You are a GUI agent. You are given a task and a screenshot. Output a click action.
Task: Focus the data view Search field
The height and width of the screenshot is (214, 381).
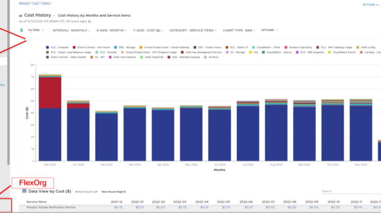tap(351, 191)
